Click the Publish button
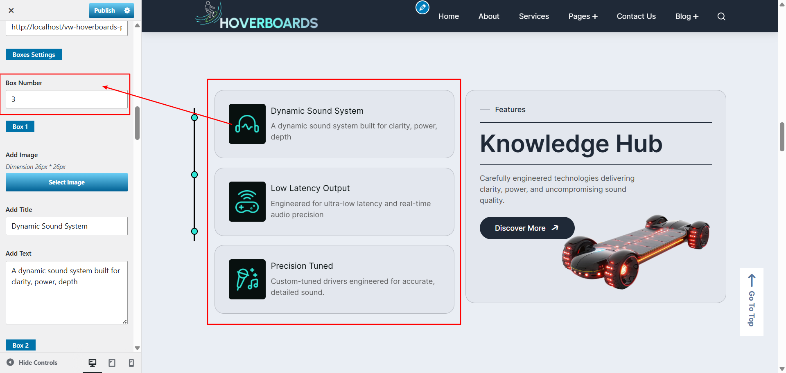 [x=105, y=11]
